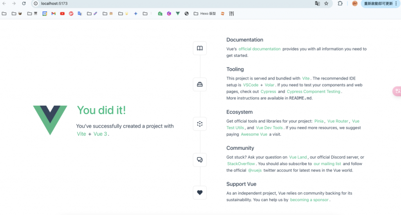Open the StackOverflow link
This screenshot has width=401, height=215.
[241, 164]
